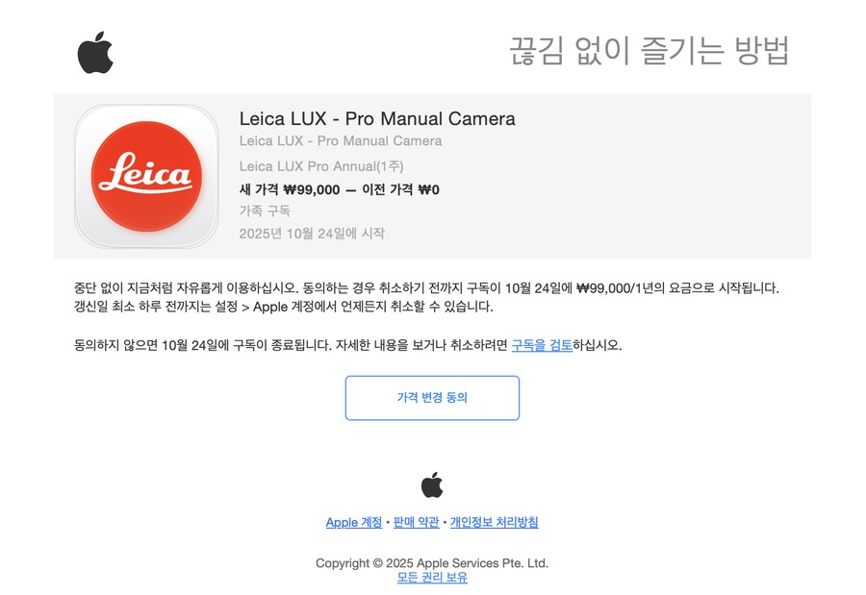Click the 2025년 10월 24일에 시작 date text

click(312, 233)
